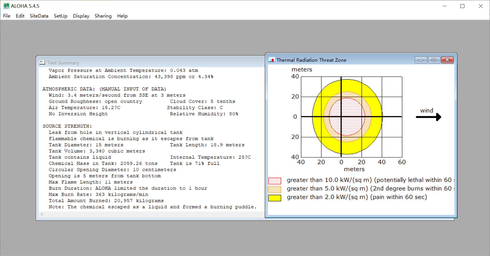
Task: Click the Text Summary left scroll arrow
Action: (x=42, y=214)
